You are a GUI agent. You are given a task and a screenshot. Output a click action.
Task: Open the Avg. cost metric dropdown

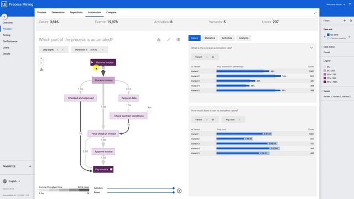click(x=233, y=120)
